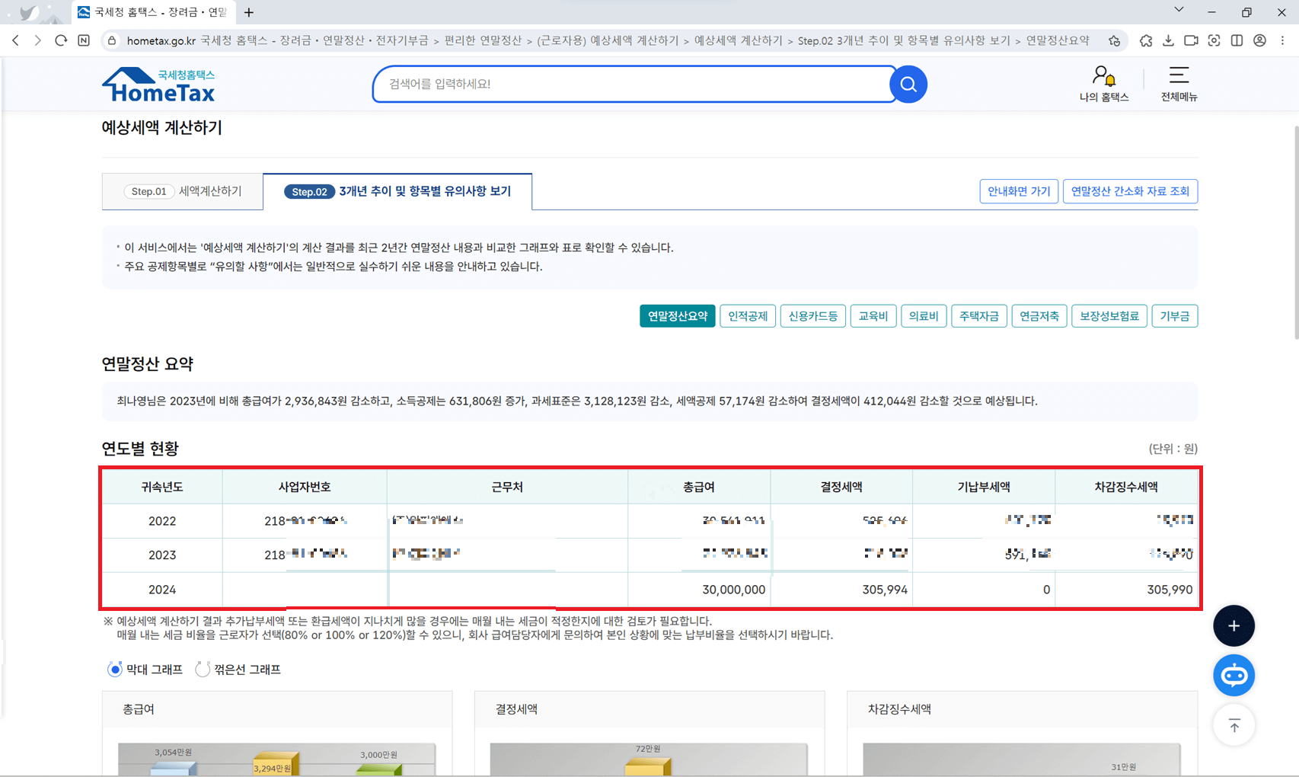Open the chatbot assistant floating icon
1299x777 pixels.
[x=1234, y=675]
